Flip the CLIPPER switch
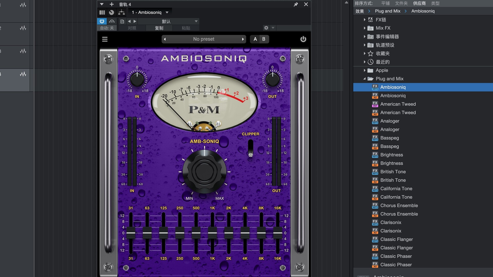 [x=251, y=148]
